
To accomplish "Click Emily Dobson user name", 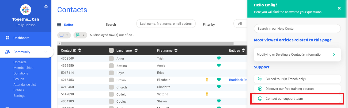I will coord(26,25).
